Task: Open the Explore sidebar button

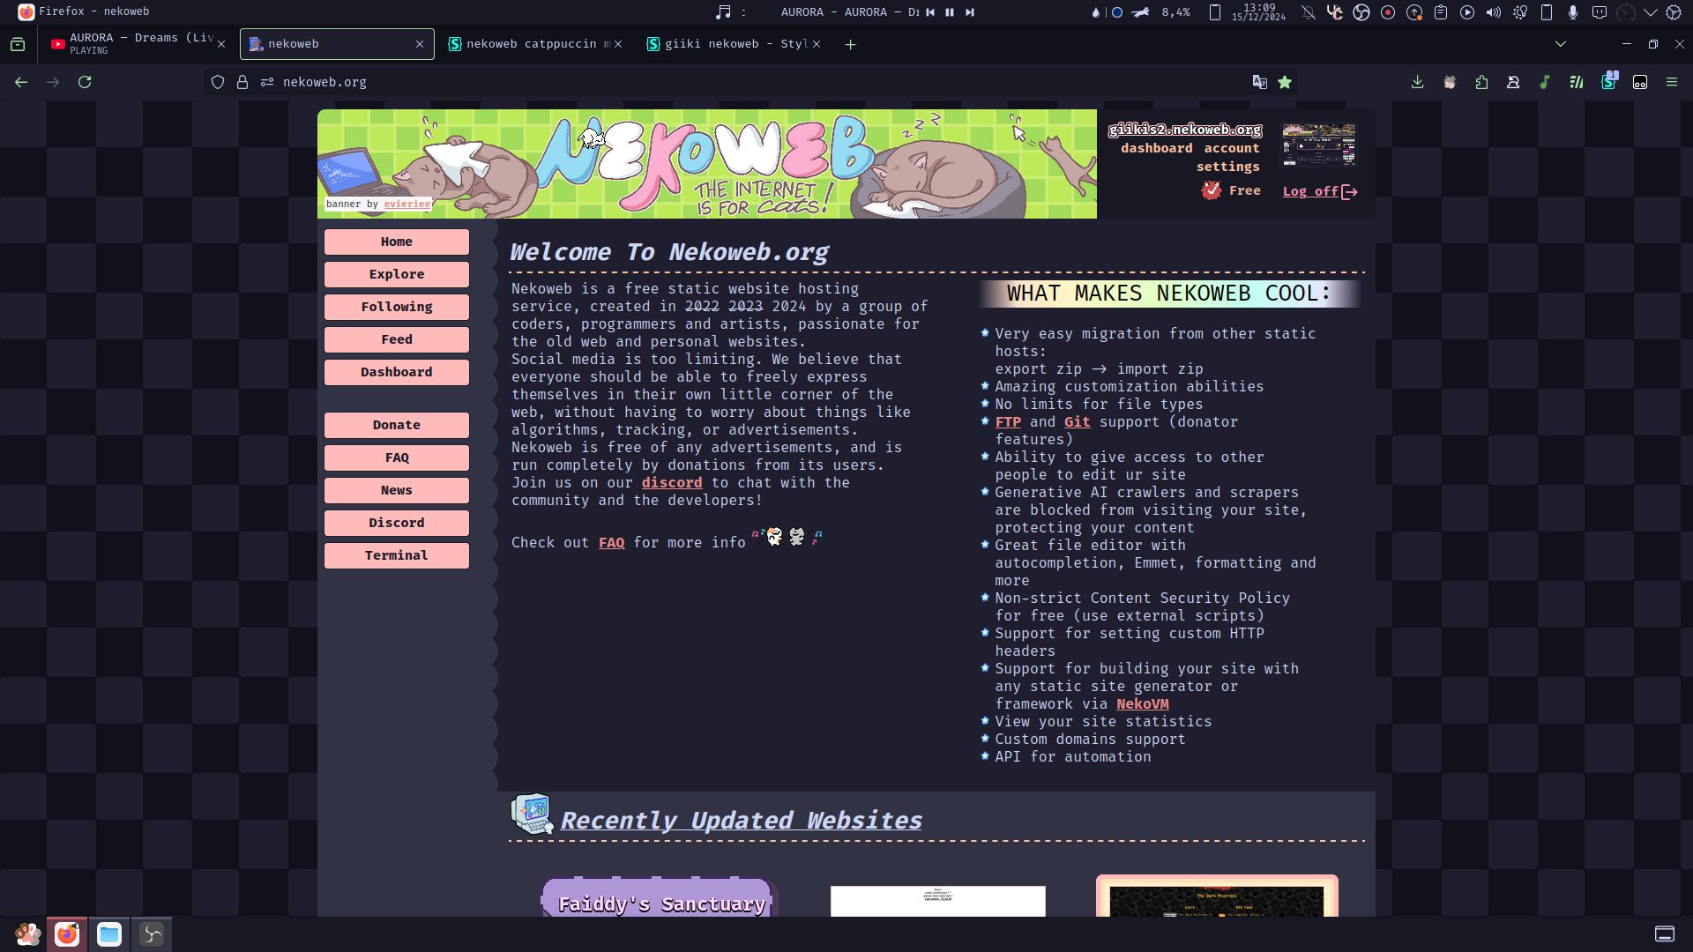Action: [397, 274]
